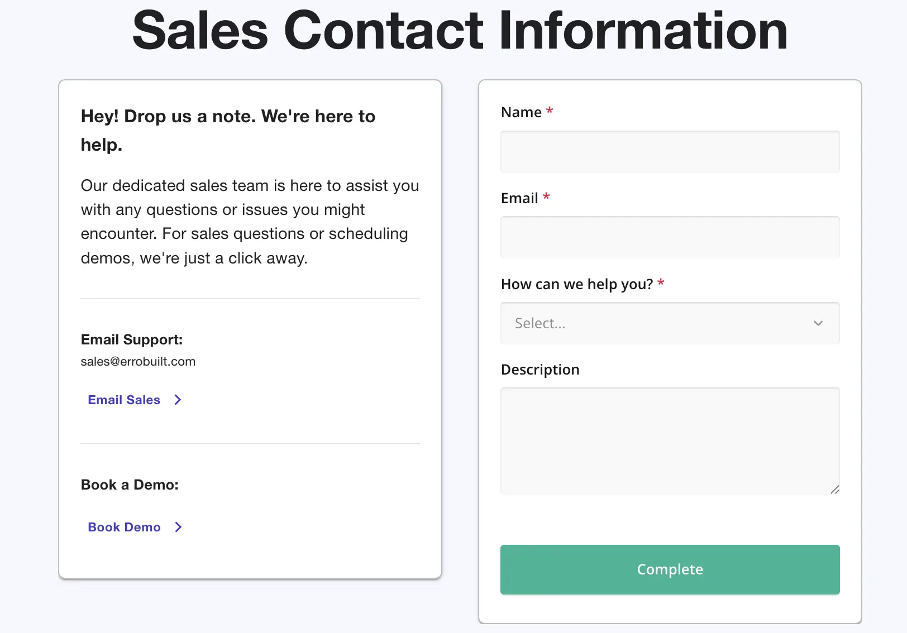Viewport: 907px width, 633px height.
Task: Click the Description textarea resize handle
Action: 834,490
